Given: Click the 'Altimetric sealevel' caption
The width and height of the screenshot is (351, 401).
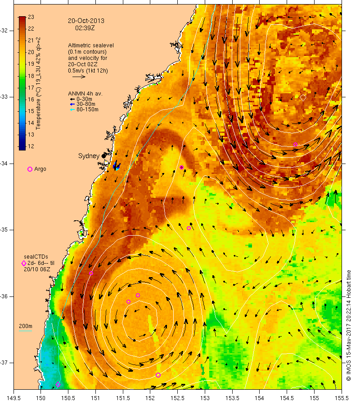Looking at the screenshot, I should coord(91,46).
